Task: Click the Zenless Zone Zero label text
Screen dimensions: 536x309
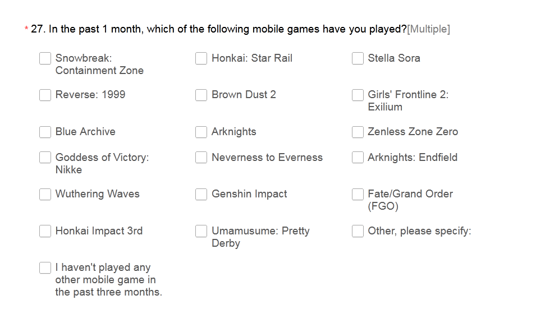Action: click(413, 131)
